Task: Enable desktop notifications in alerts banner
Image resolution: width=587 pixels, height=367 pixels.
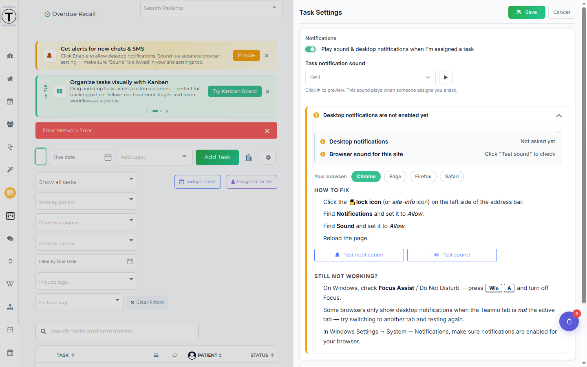Action: [247, 55]
